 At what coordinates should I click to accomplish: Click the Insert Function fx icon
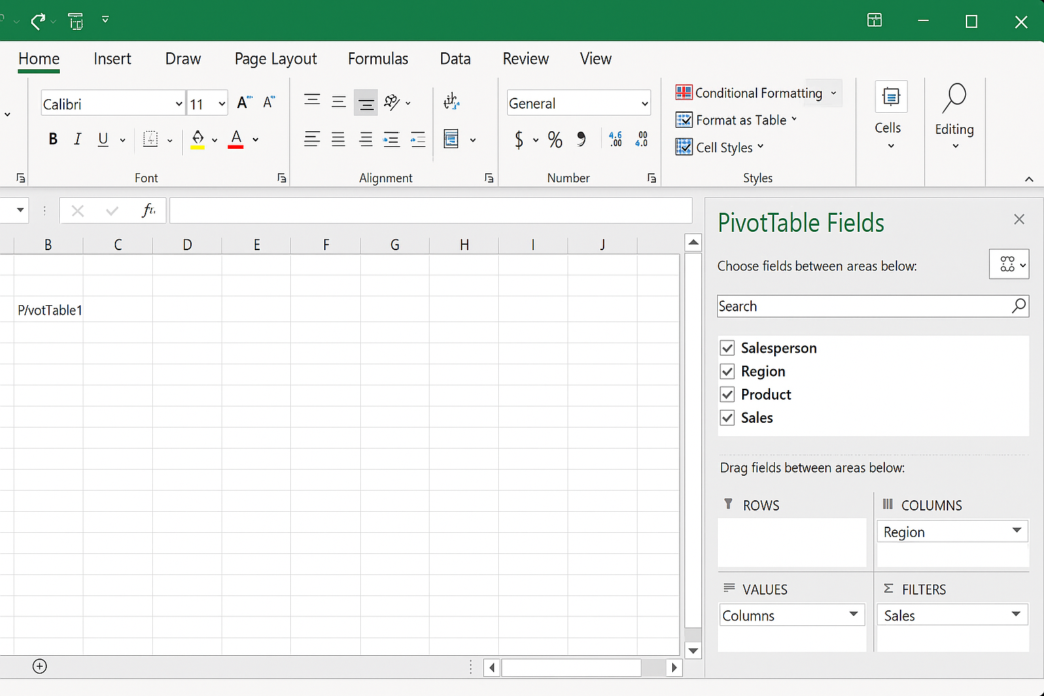[x=149, y=211]
